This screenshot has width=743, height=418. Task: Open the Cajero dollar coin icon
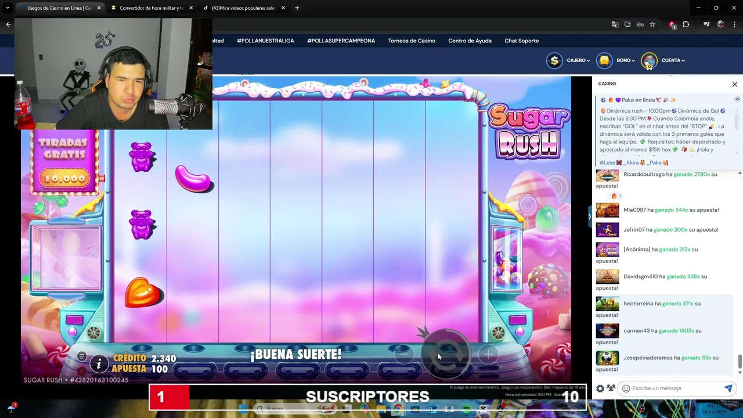(554, 60)
